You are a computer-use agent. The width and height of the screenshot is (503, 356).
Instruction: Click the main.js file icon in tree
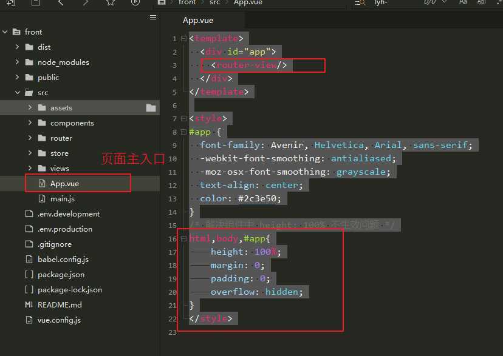pos(42,199)
